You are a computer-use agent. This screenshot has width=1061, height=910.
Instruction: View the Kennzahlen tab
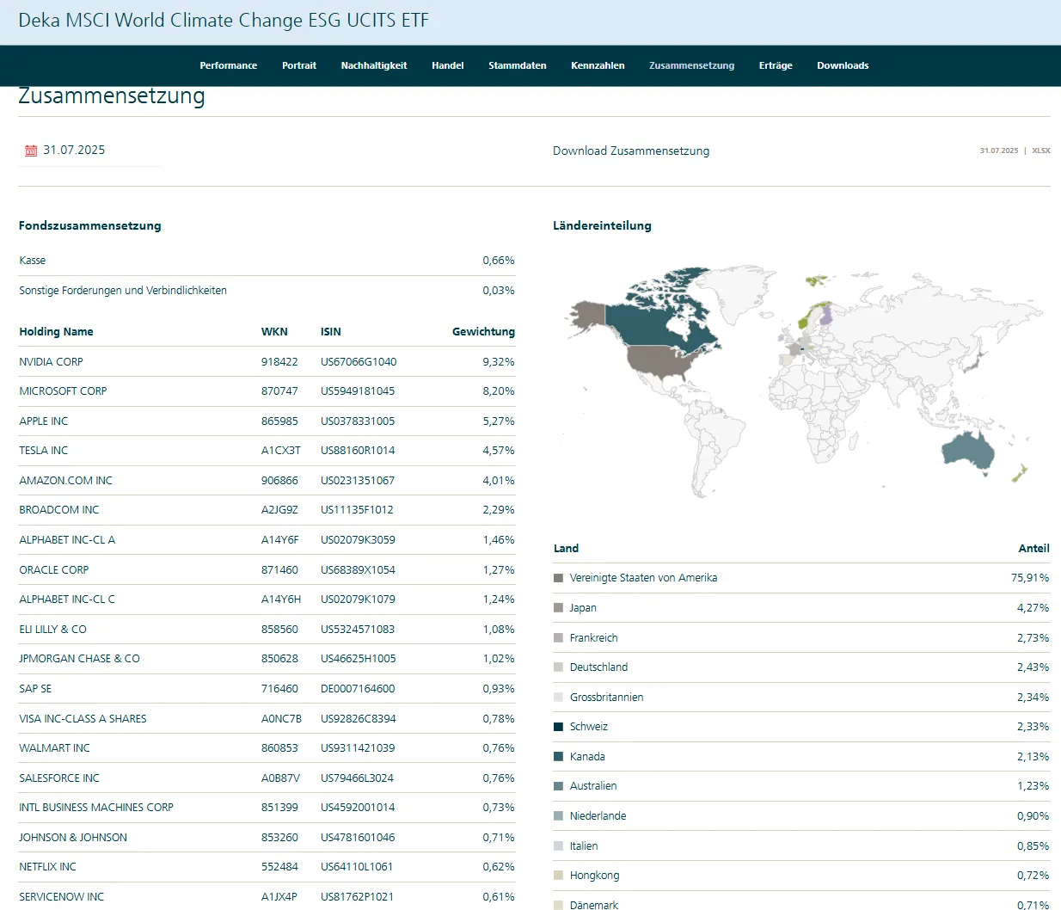click(598, 65)
